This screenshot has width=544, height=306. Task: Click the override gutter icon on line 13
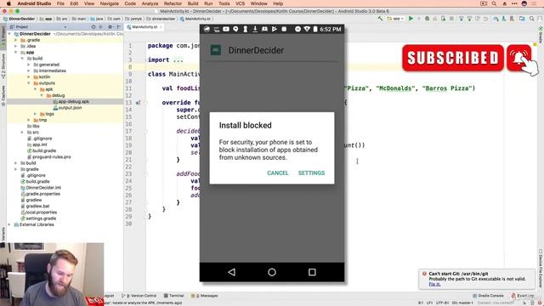(x=138, y=103)
